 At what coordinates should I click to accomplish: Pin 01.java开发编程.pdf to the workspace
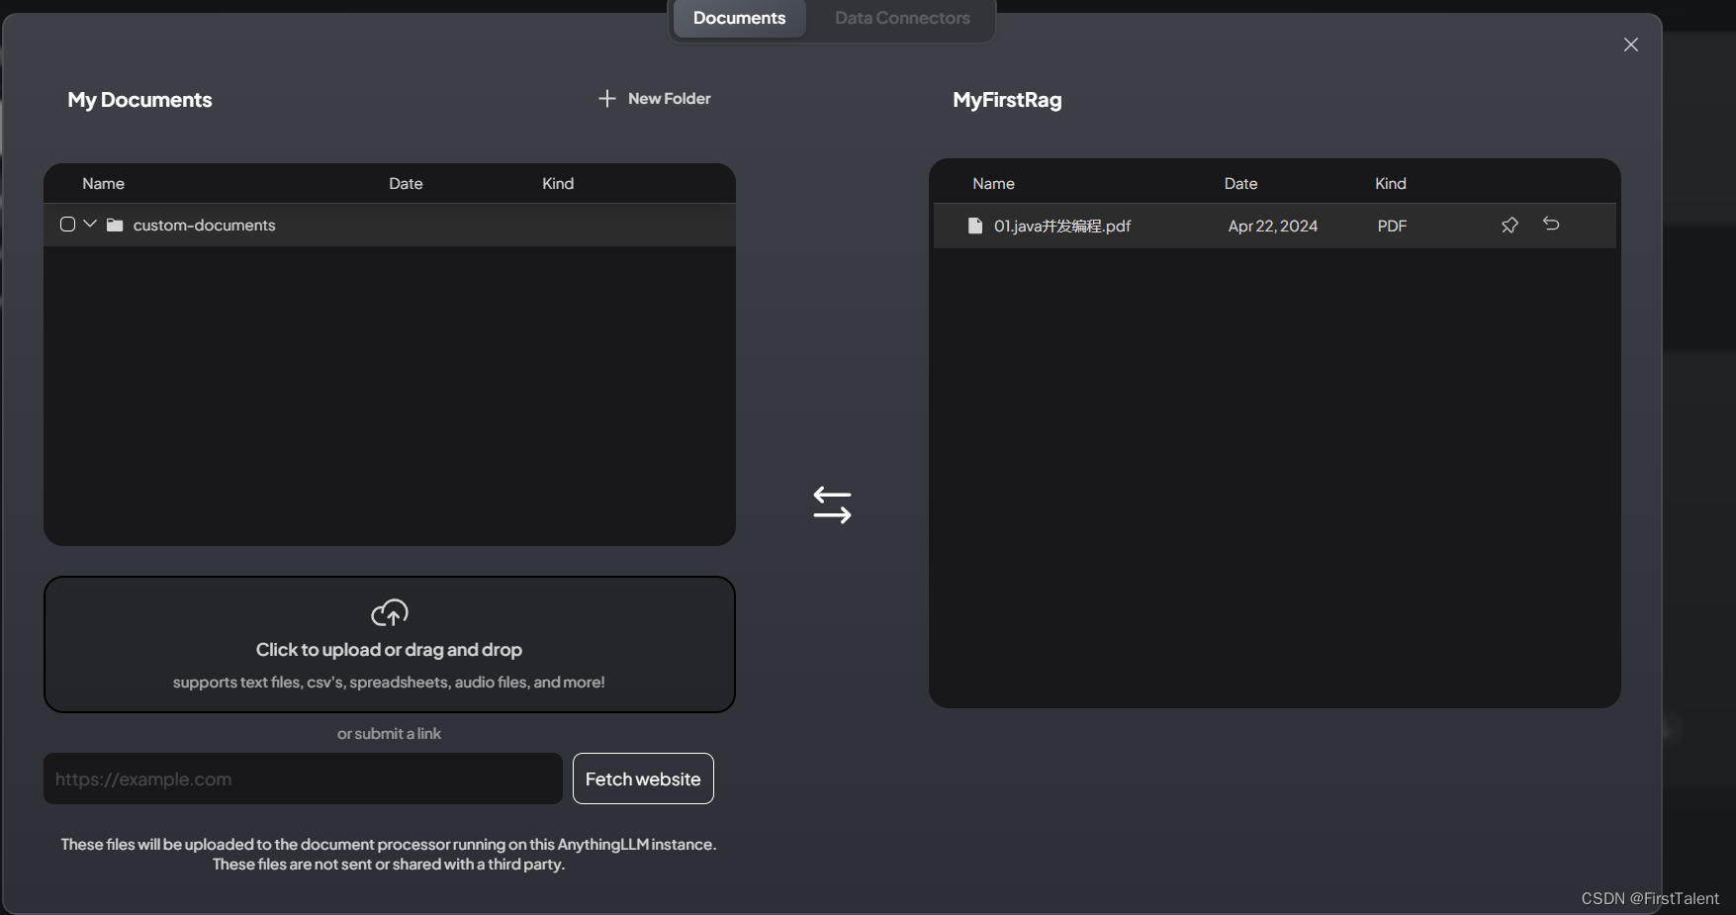point(1509,226)
